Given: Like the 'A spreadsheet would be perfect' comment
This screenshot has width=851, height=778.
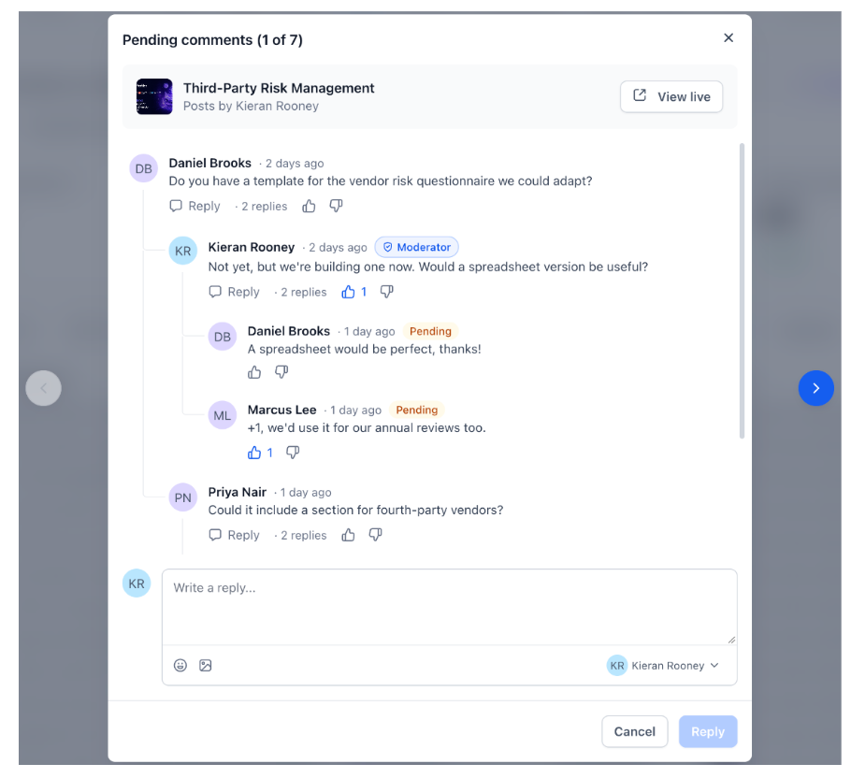Looking at the screenshot, I should coord(254,372).
